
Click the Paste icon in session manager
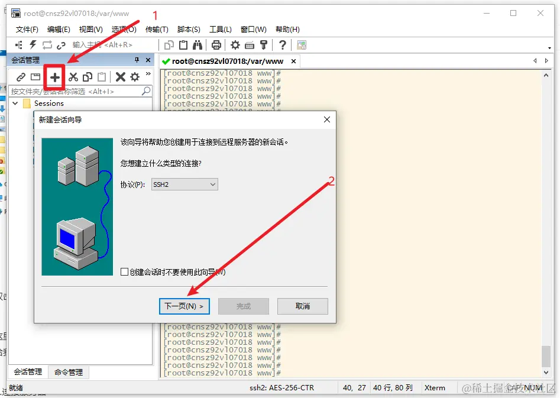(102, 77)
